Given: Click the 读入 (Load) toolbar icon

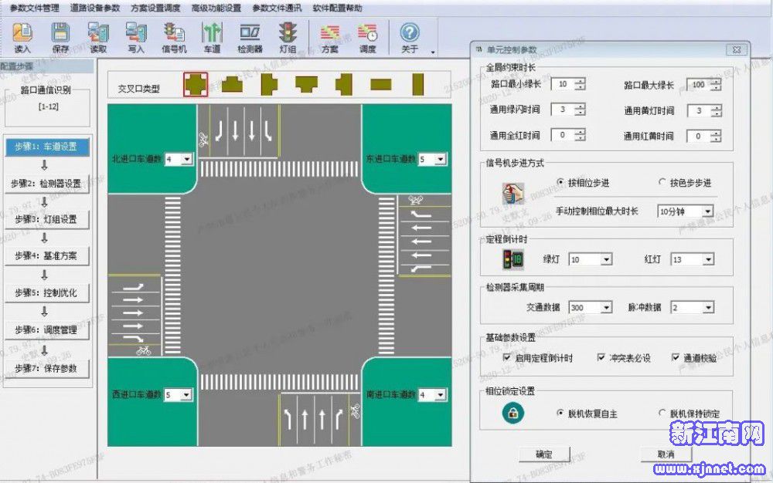Looking at the screenshot, I should (22, 37).
